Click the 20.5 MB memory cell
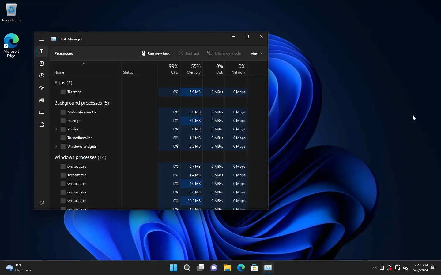This screenshot has height=275, width=441. 191,201
